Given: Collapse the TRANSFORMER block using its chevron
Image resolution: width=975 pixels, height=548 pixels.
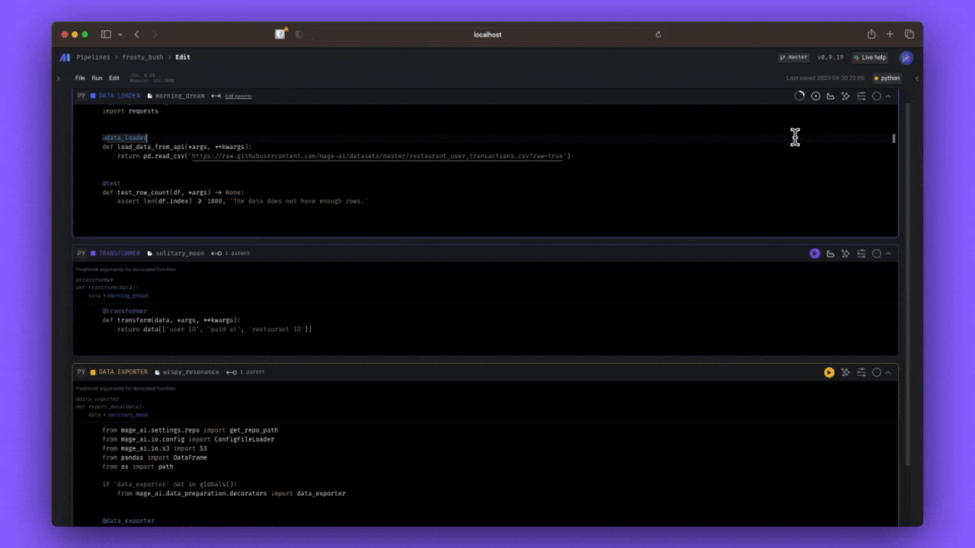Looking at the screenshot, I should pyautogui.click(x=888, y=253).
